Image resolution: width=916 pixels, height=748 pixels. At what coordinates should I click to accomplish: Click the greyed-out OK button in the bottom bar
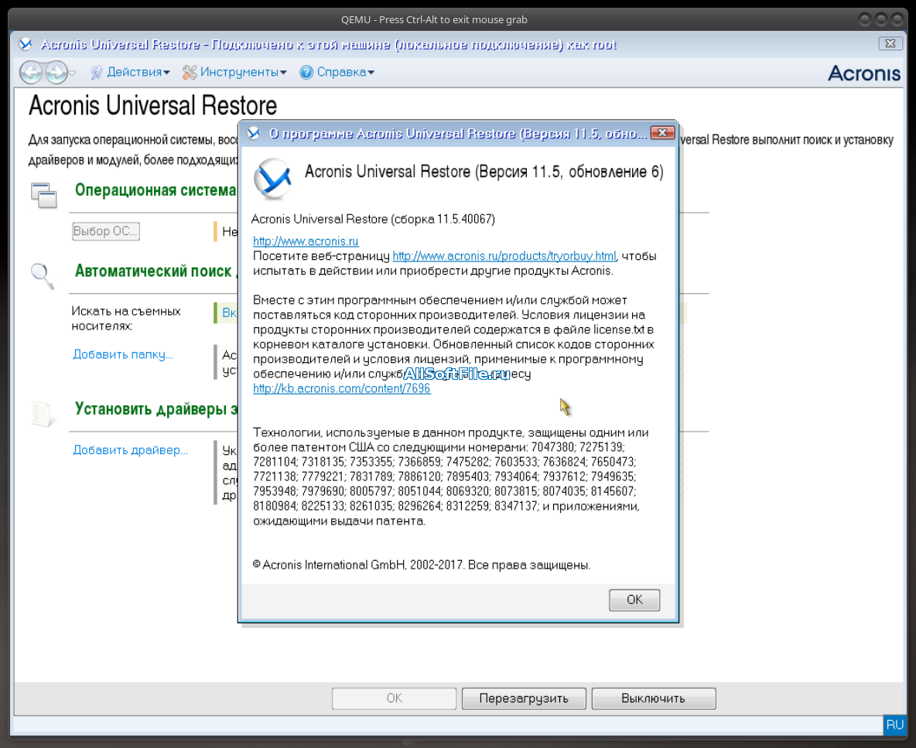point(395,698)
